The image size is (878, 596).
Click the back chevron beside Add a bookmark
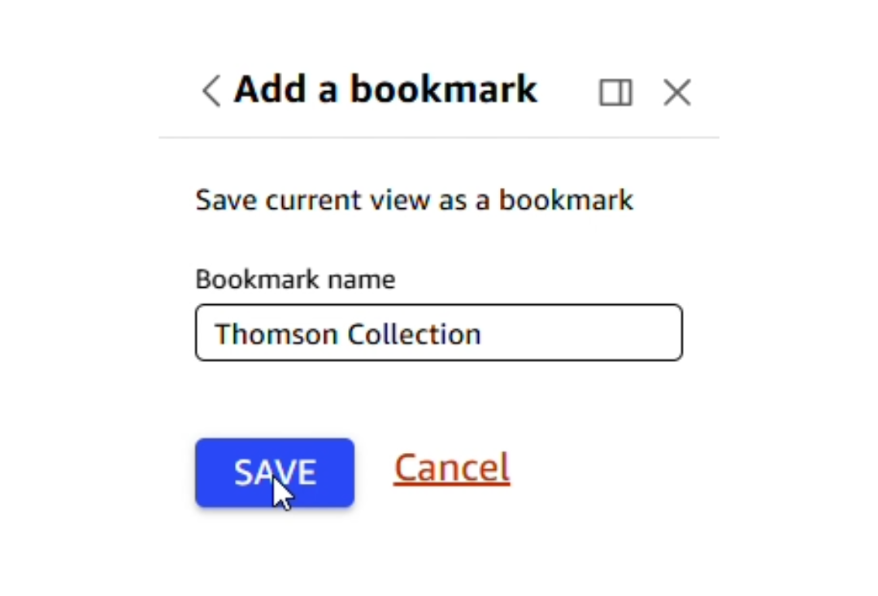click(211, 91)
